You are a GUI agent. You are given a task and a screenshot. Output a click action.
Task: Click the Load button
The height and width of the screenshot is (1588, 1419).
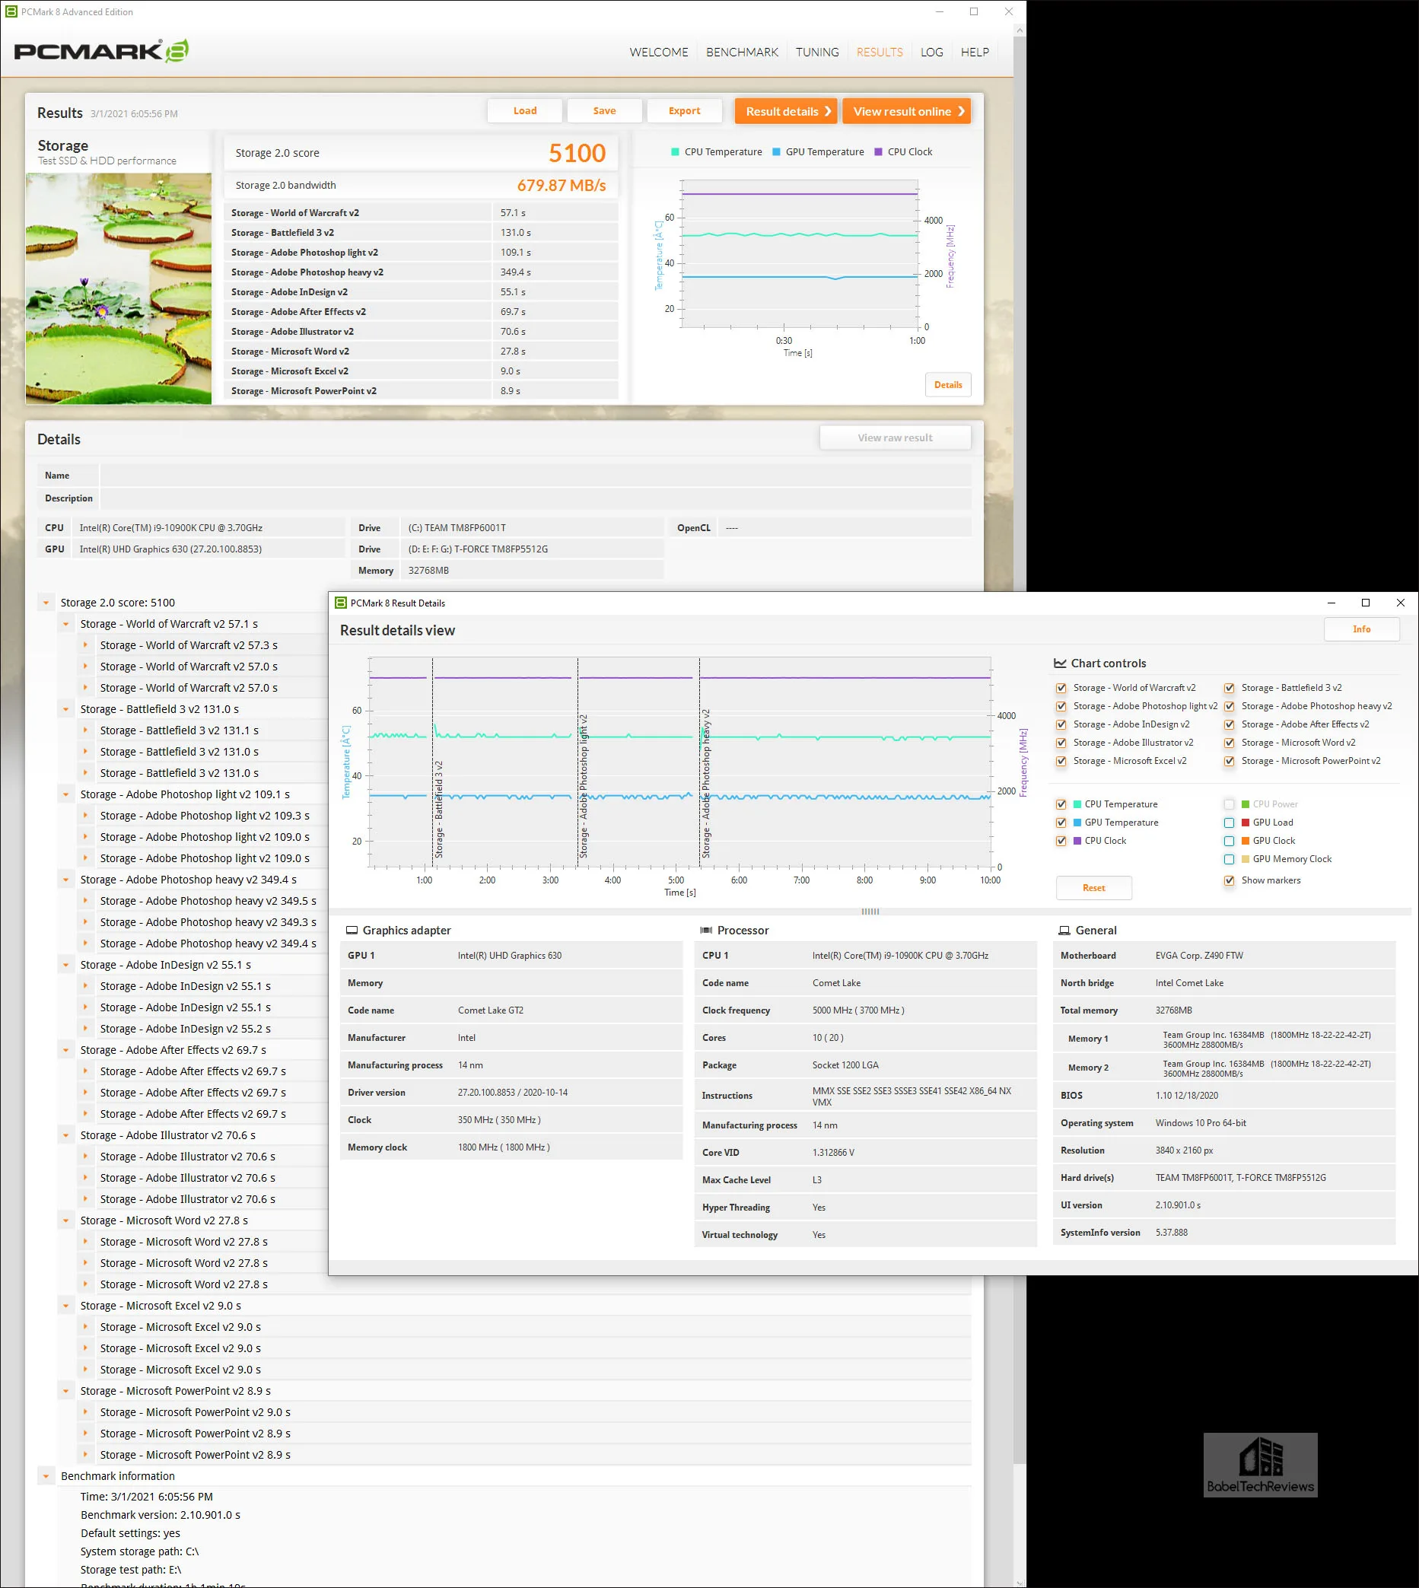[x=525, y=110]
